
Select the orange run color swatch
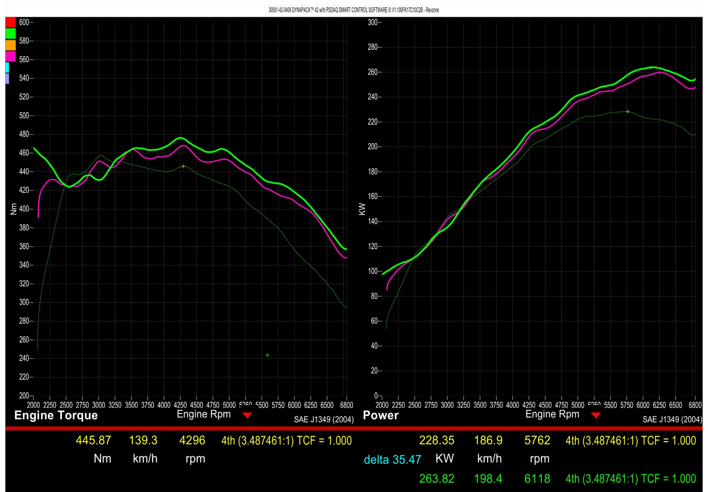tap(11, 45)
